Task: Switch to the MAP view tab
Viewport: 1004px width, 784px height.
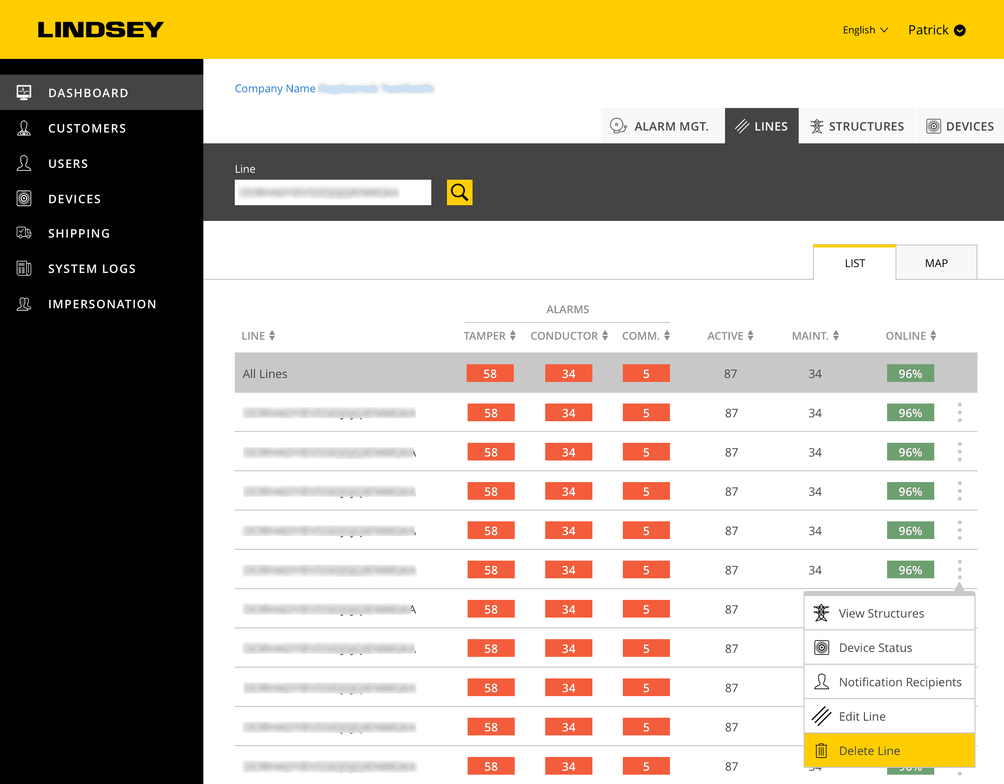Action: pos(936,263)
